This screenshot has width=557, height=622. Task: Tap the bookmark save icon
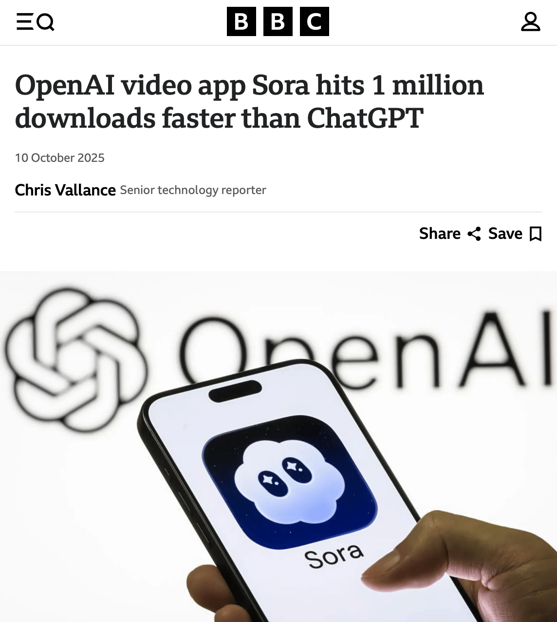coord(536,234)
